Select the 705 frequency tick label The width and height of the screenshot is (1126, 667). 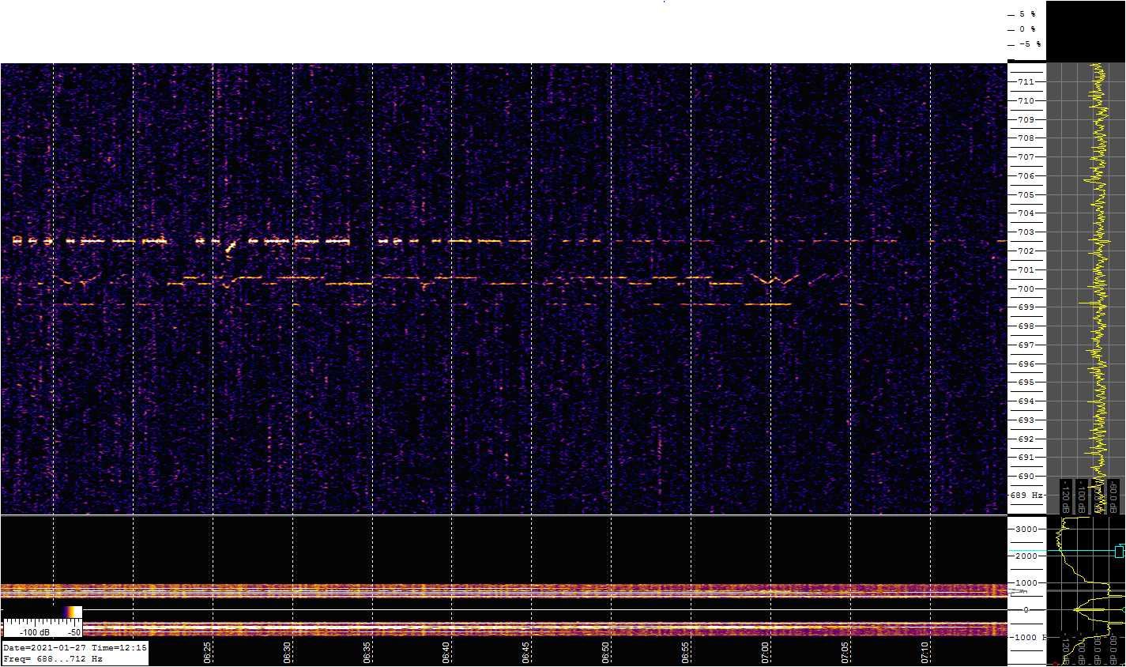pyautogui.click(x=1026, y=195)
